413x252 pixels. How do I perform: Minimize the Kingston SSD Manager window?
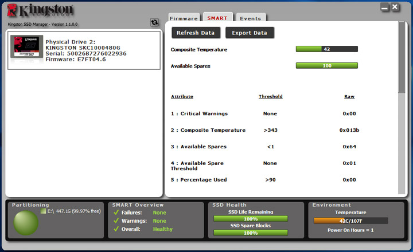384,7
